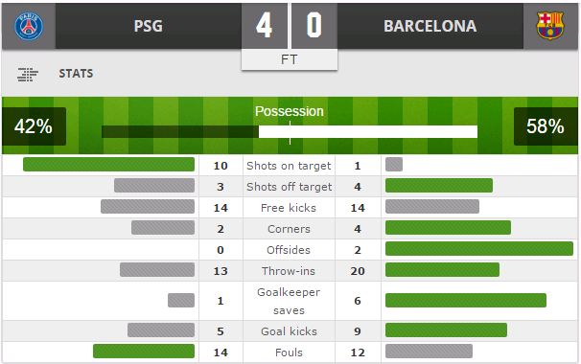Click Barcelona's grey Free kicks bar
The image size is (581, 364).
pyautogui.click(x=432, y=207)
